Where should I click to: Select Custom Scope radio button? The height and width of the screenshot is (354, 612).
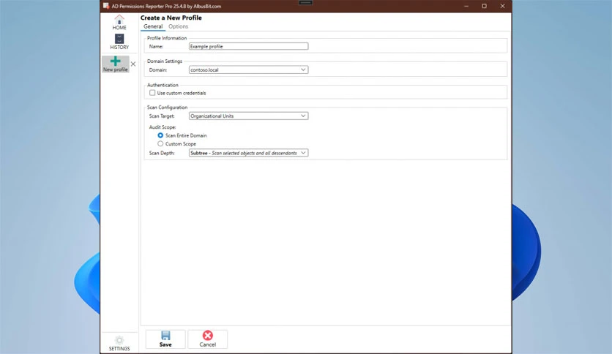(160, 144)
